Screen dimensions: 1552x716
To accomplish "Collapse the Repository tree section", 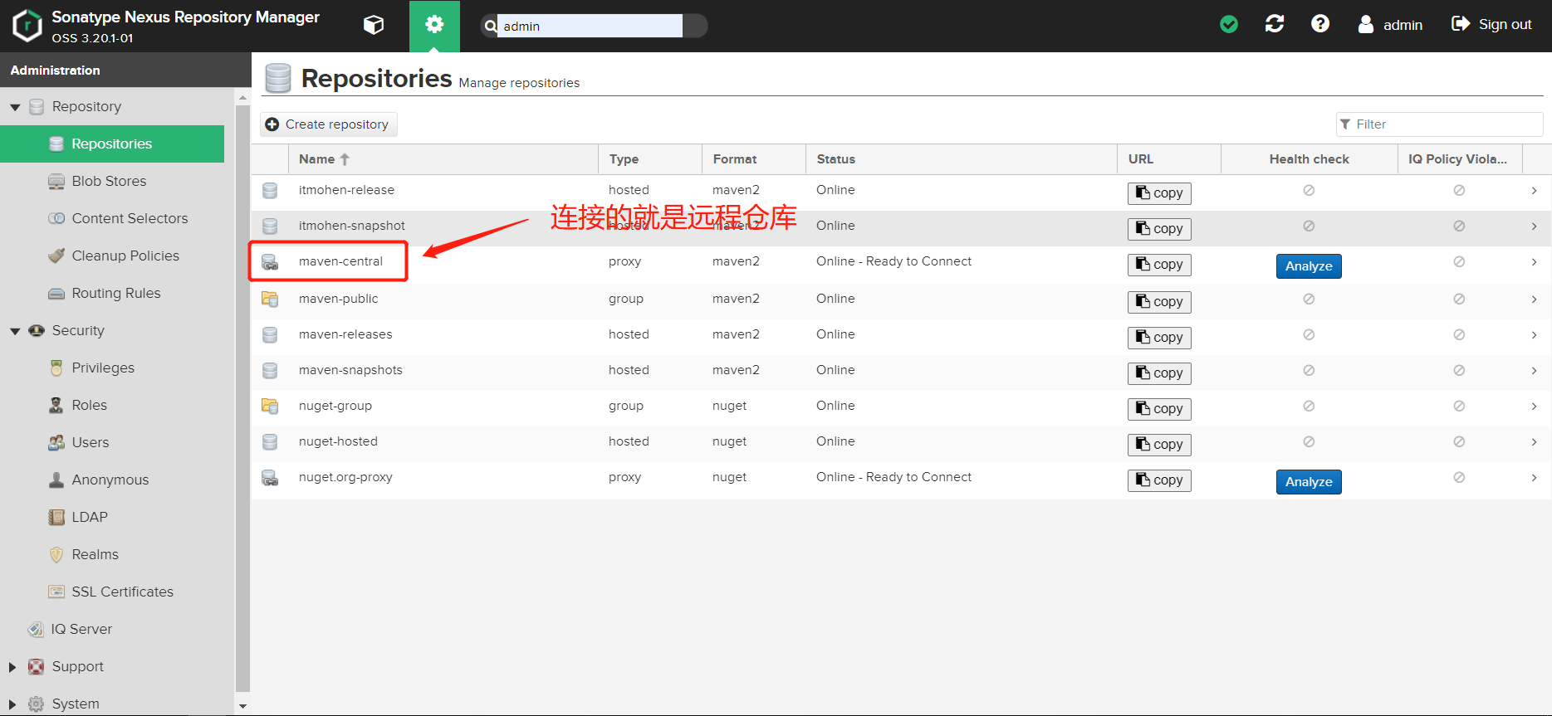I will tap(15, 107).
